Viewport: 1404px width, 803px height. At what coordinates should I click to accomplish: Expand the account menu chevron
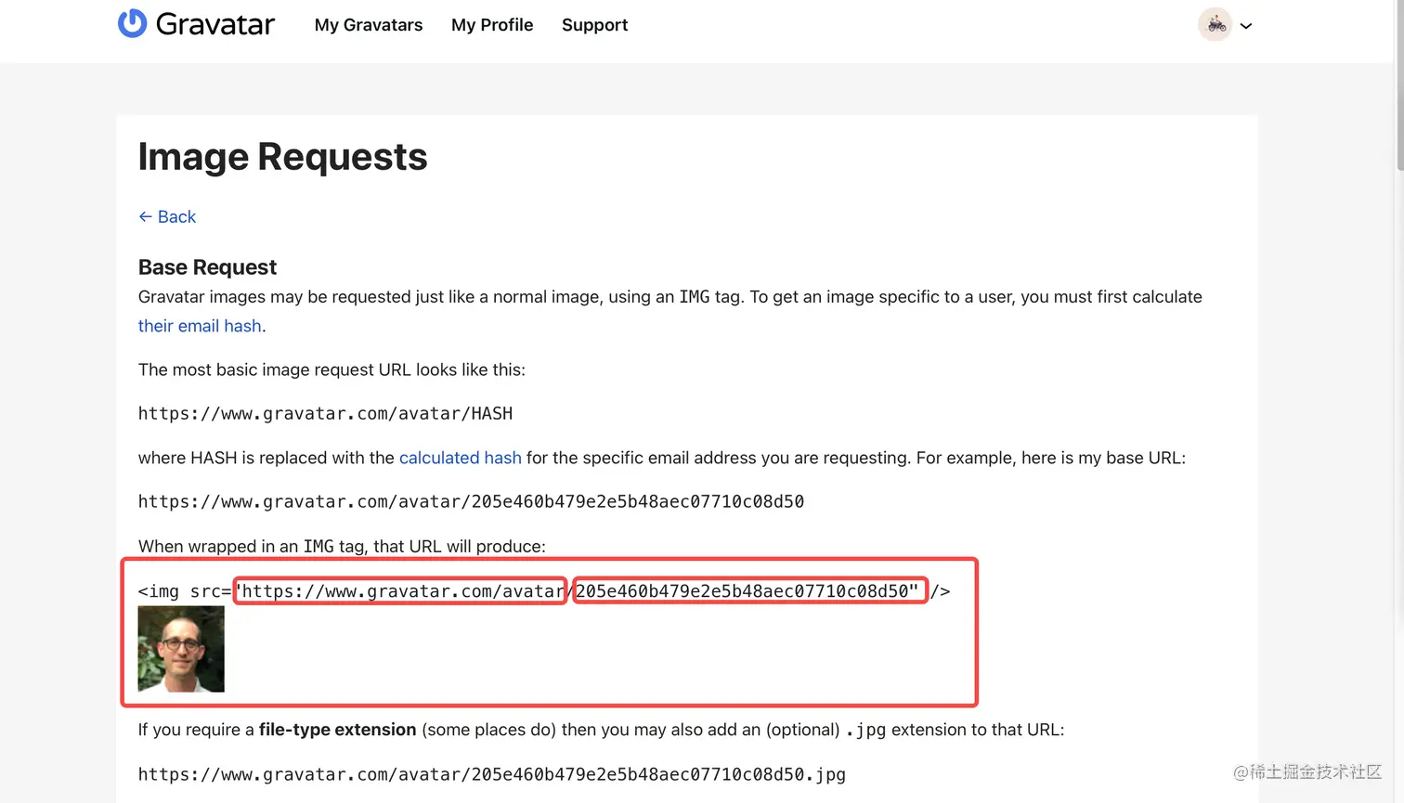(1246, 26)
